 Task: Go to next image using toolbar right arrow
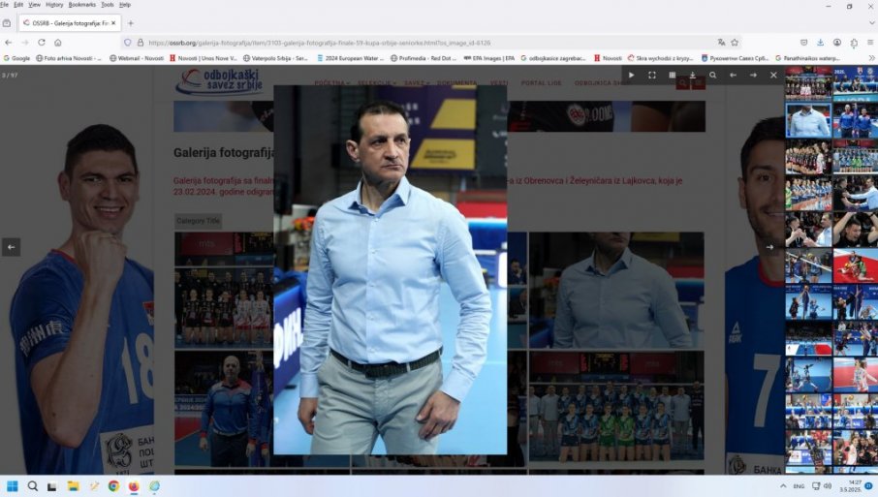(753, 75)
